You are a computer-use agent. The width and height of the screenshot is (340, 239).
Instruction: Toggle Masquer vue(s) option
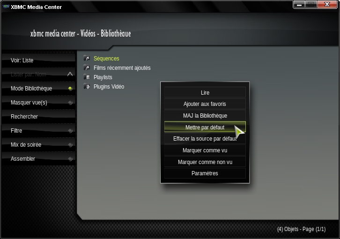click(70, 103)
